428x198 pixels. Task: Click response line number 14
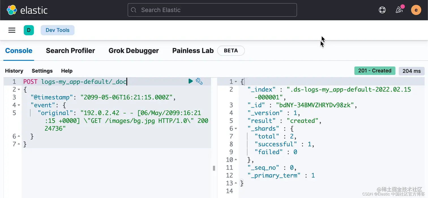click(x=230, y=191)
